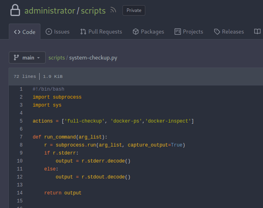Open the administrator owner link

pos(50,11)
